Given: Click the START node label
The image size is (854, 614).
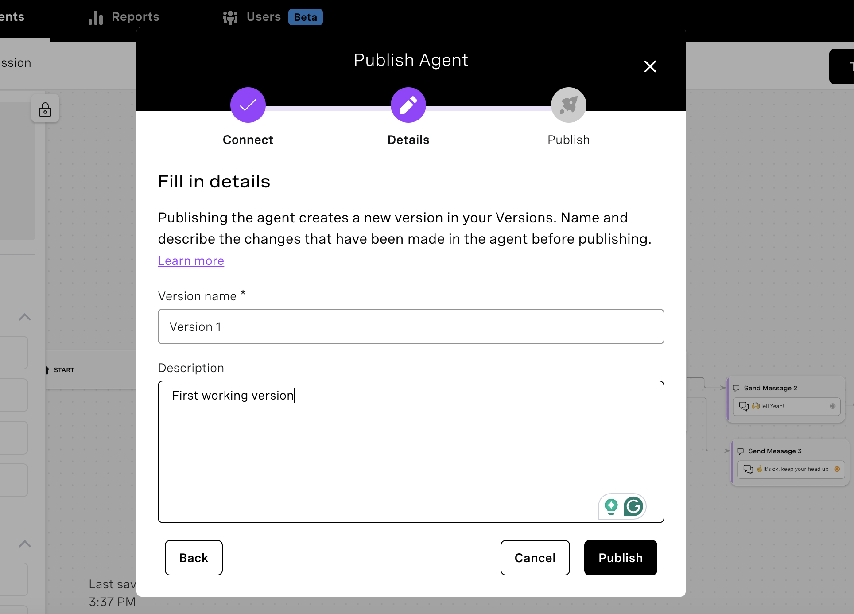Looking at the screenshot, I should point(64,370).
